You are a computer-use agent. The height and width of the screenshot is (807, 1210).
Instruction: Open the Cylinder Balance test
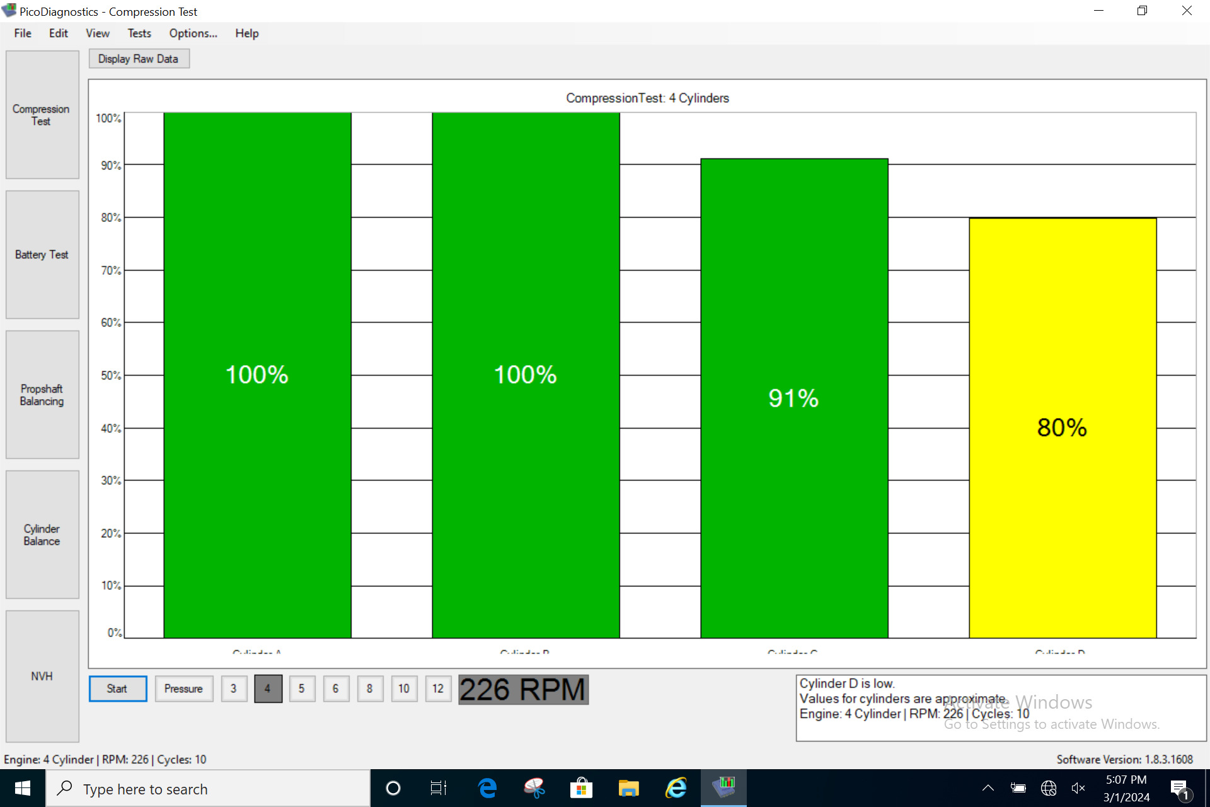click(x=42, y=535)
